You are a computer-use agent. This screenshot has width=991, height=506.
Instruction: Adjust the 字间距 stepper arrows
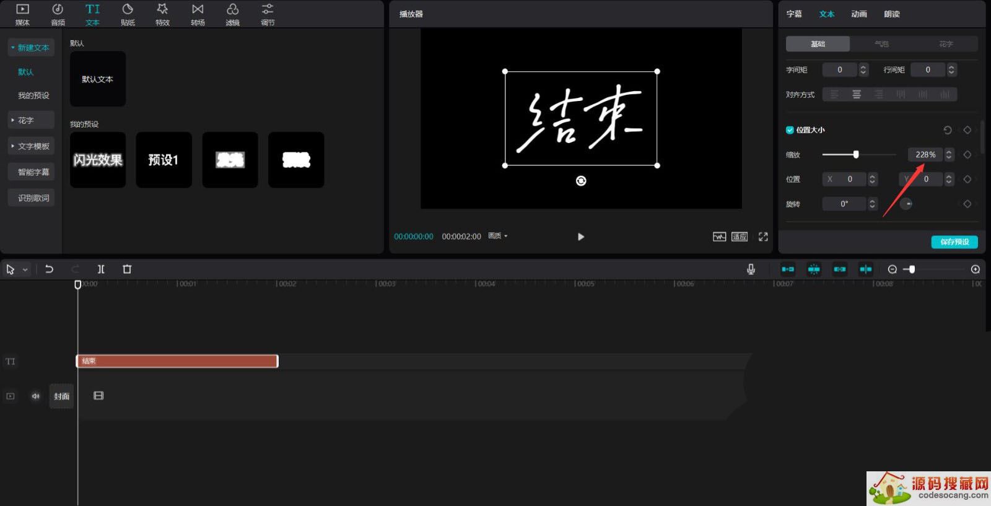tap(863, 70)
